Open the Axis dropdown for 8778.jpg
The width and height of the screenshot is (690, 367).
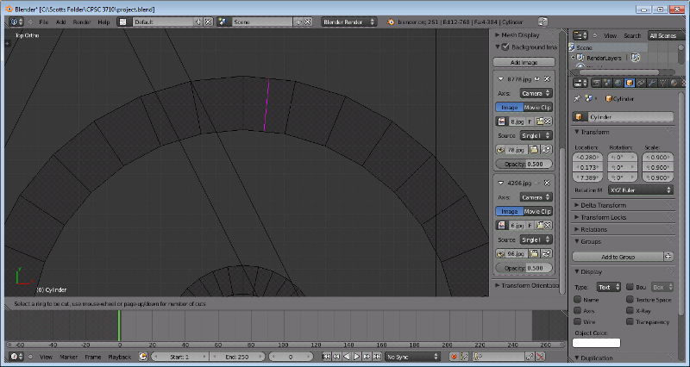point(536,93)
